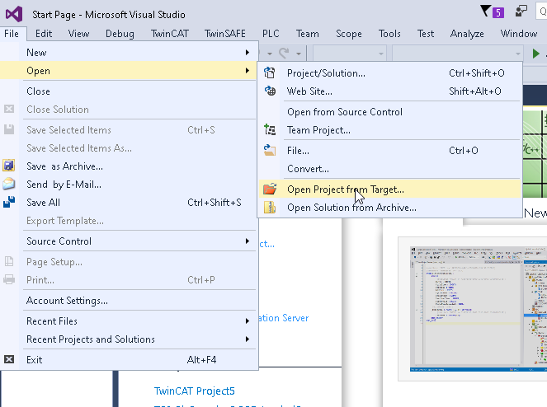Click the Save as Archive icon
Image resolution: width=547 pixels, height=407 pixels.
[x=9, y=166]
